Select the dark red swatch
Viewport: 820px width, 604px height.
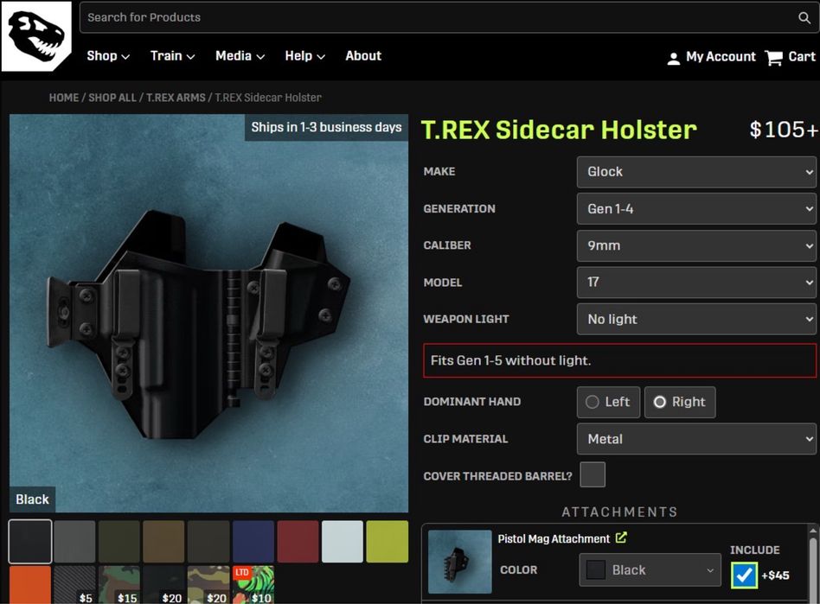[298, 541]
